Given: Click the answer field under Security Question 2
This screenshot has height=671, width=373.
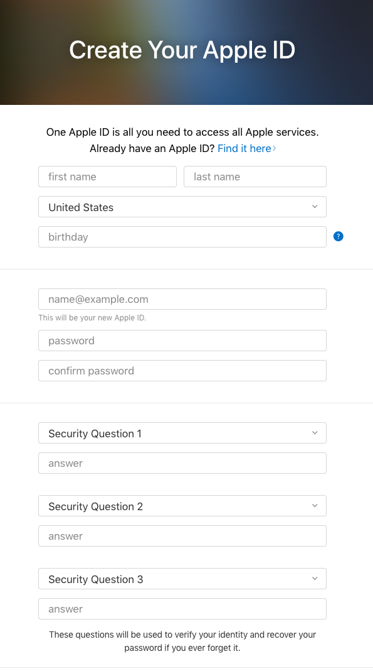Looking at the screenshot, I should (182, 536).
